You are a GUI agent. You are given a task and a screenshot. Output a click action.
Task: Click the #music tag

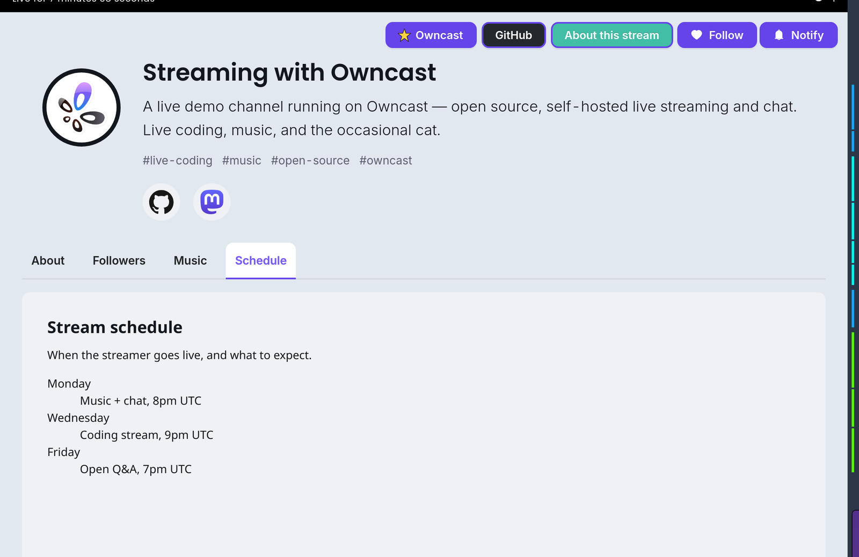tap(242, 160)
